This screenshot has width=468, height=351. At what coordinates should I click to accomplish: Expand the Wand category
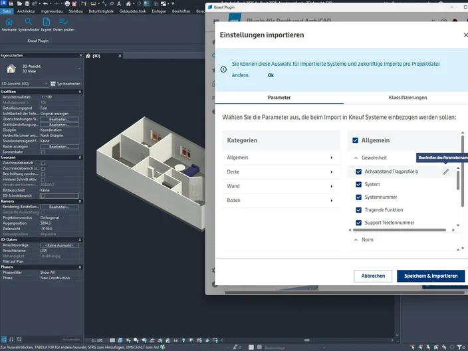[281, 186]
